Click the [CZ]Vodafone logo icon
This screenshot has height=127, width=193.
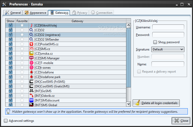coord(31,72)
